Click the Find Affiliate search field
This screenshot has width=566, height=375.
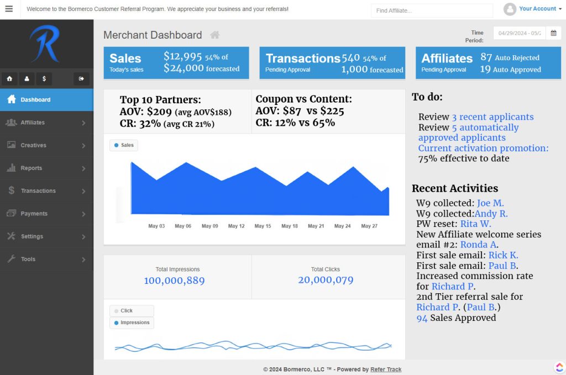pos(431,10)
